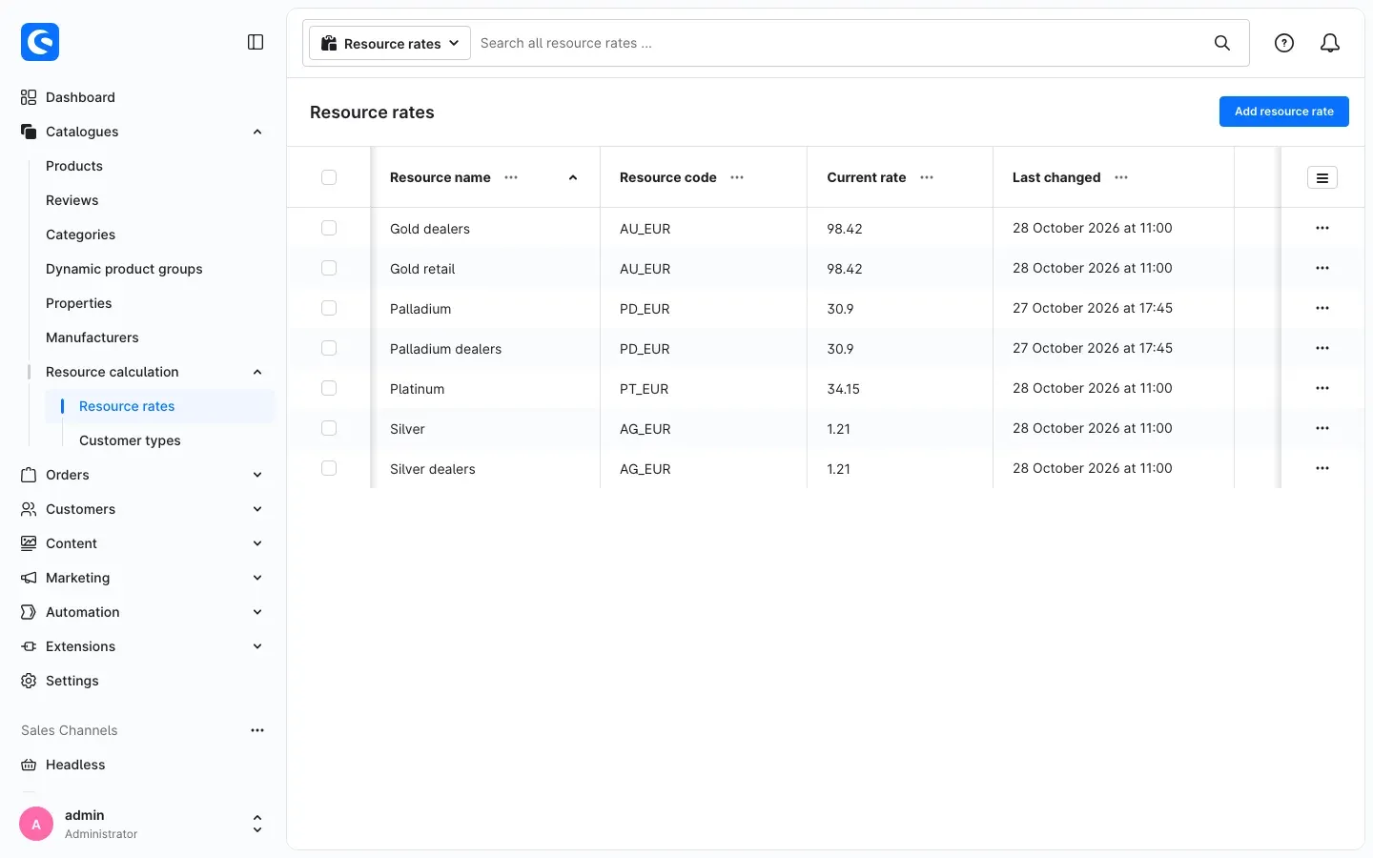Expand the Orders menu chevron
Image resolution: width=1373 pixels, height=858 pixels.
coord(257,475)
